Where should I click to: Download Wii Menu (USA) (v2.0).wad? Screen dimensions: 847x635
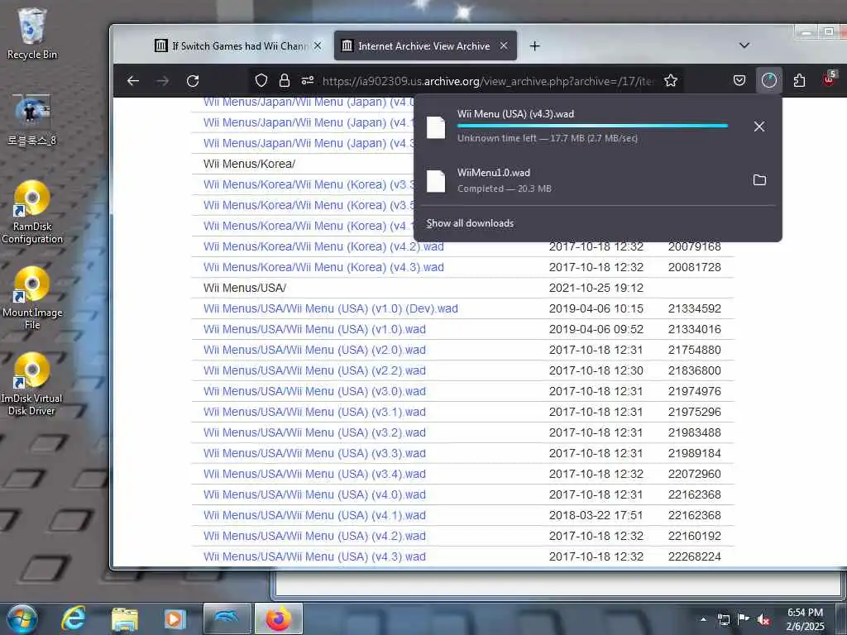pos(314,350)
